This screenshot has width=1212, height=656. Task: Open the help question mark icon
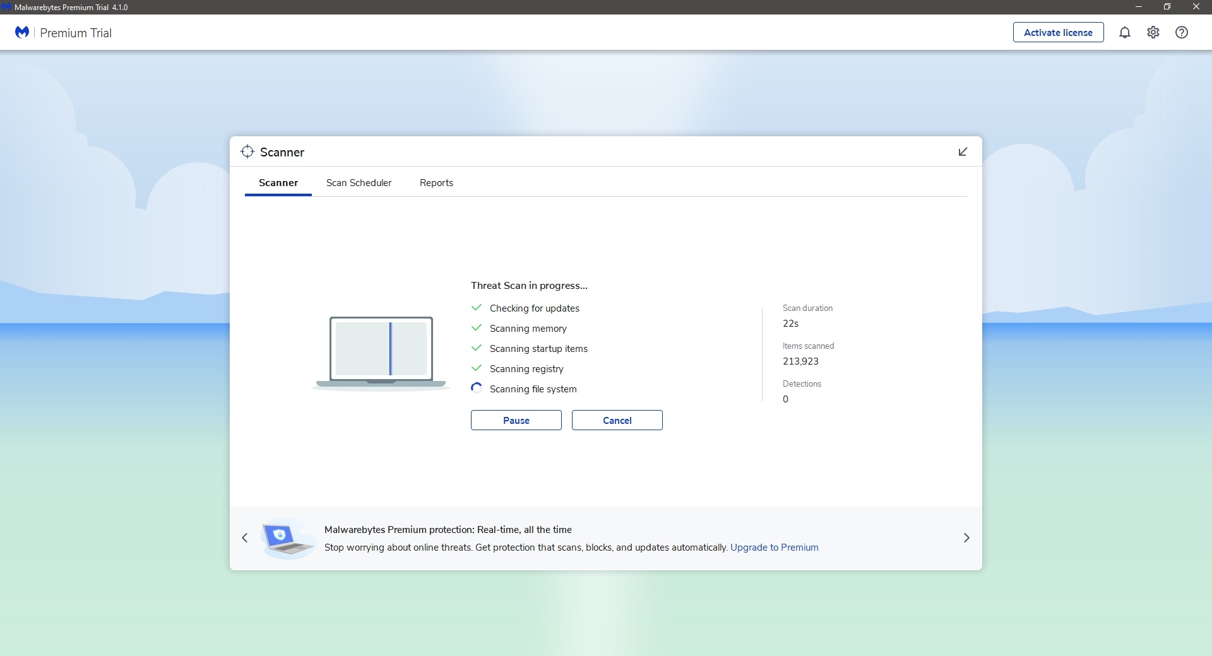pyautogui.click(x=1181, y=32)
